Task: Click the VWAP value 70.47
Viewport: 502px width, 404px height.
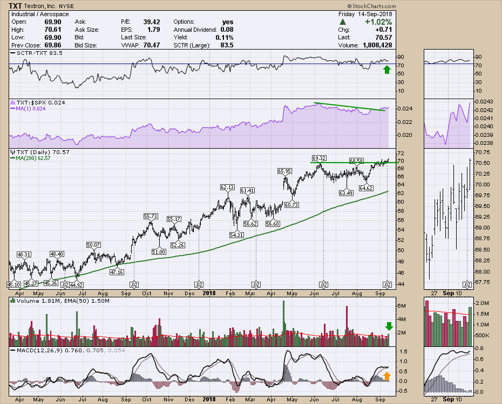Action: click(152, 45)
